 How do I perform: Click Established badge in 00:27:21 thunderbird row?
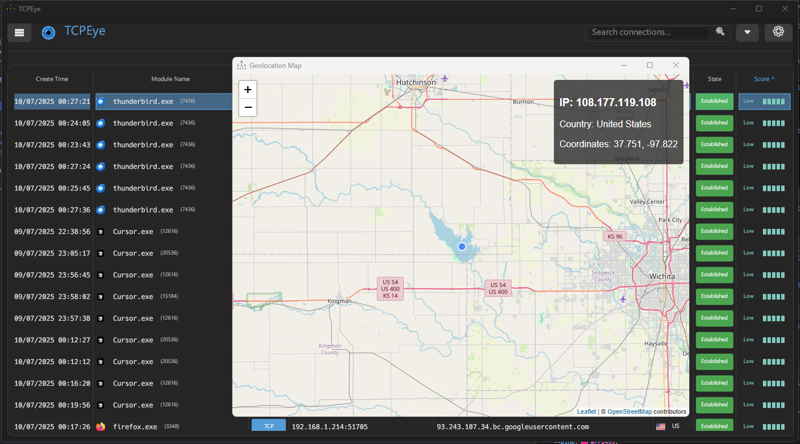click(x=714, y=101)
